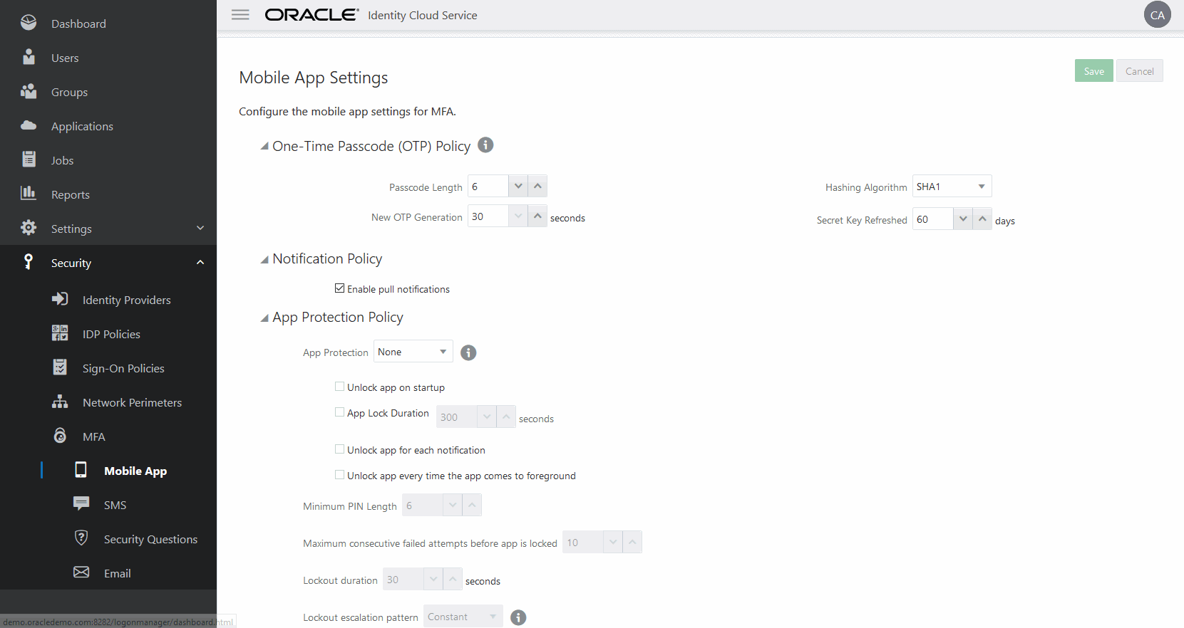
Task: Select SMS under MFA menu
Action: (x=115, y=505)
